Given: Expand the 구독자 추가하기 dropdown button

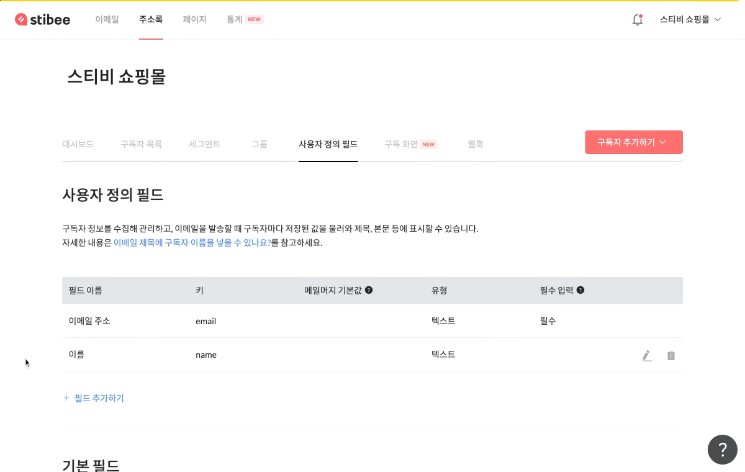Looking at the screenshot, I should [x=634, y=142].
